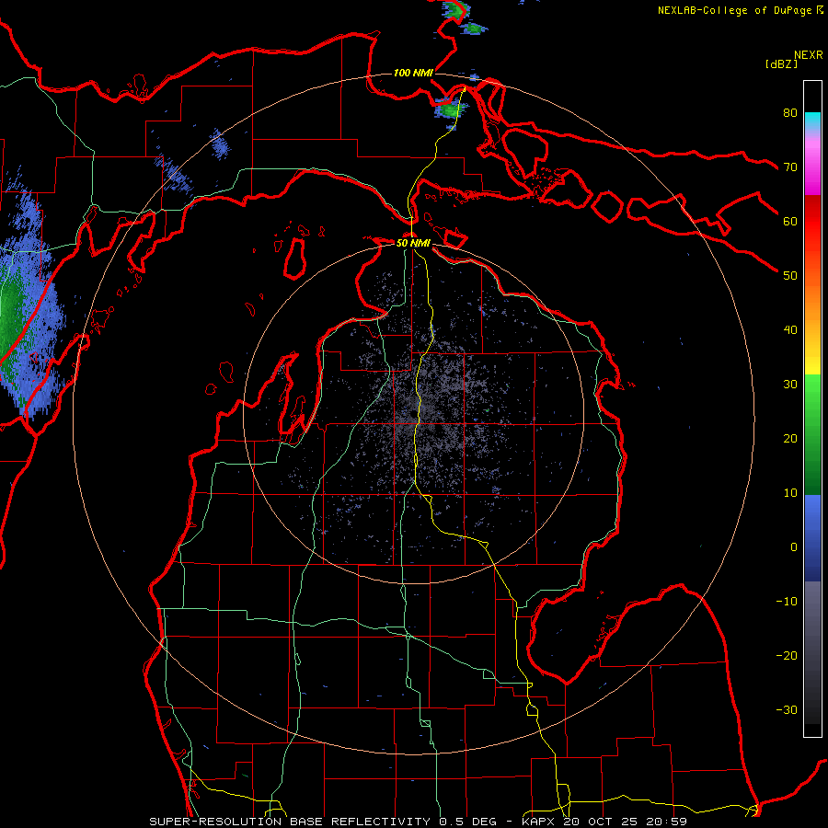Select the 20 value on dBZ scale
This screenshot has height=828, width=828.
click(790, 439)
